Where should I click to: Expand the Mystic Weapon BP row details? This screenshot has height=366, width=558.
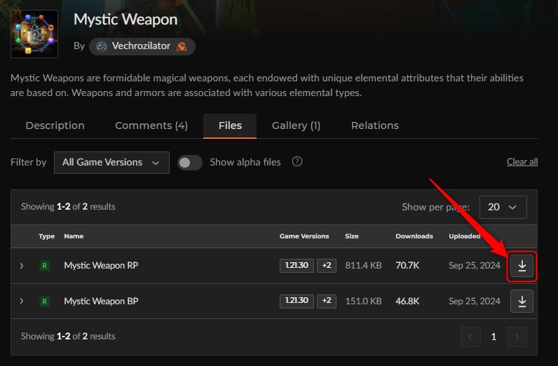[x=22, y=301]
